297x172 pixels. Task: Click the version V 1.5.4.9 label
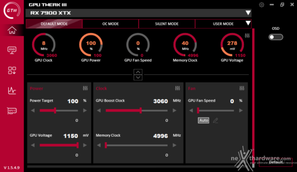coord(12,168)
